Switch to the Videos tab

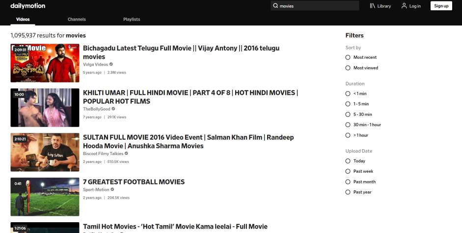[x=23, y=19]
